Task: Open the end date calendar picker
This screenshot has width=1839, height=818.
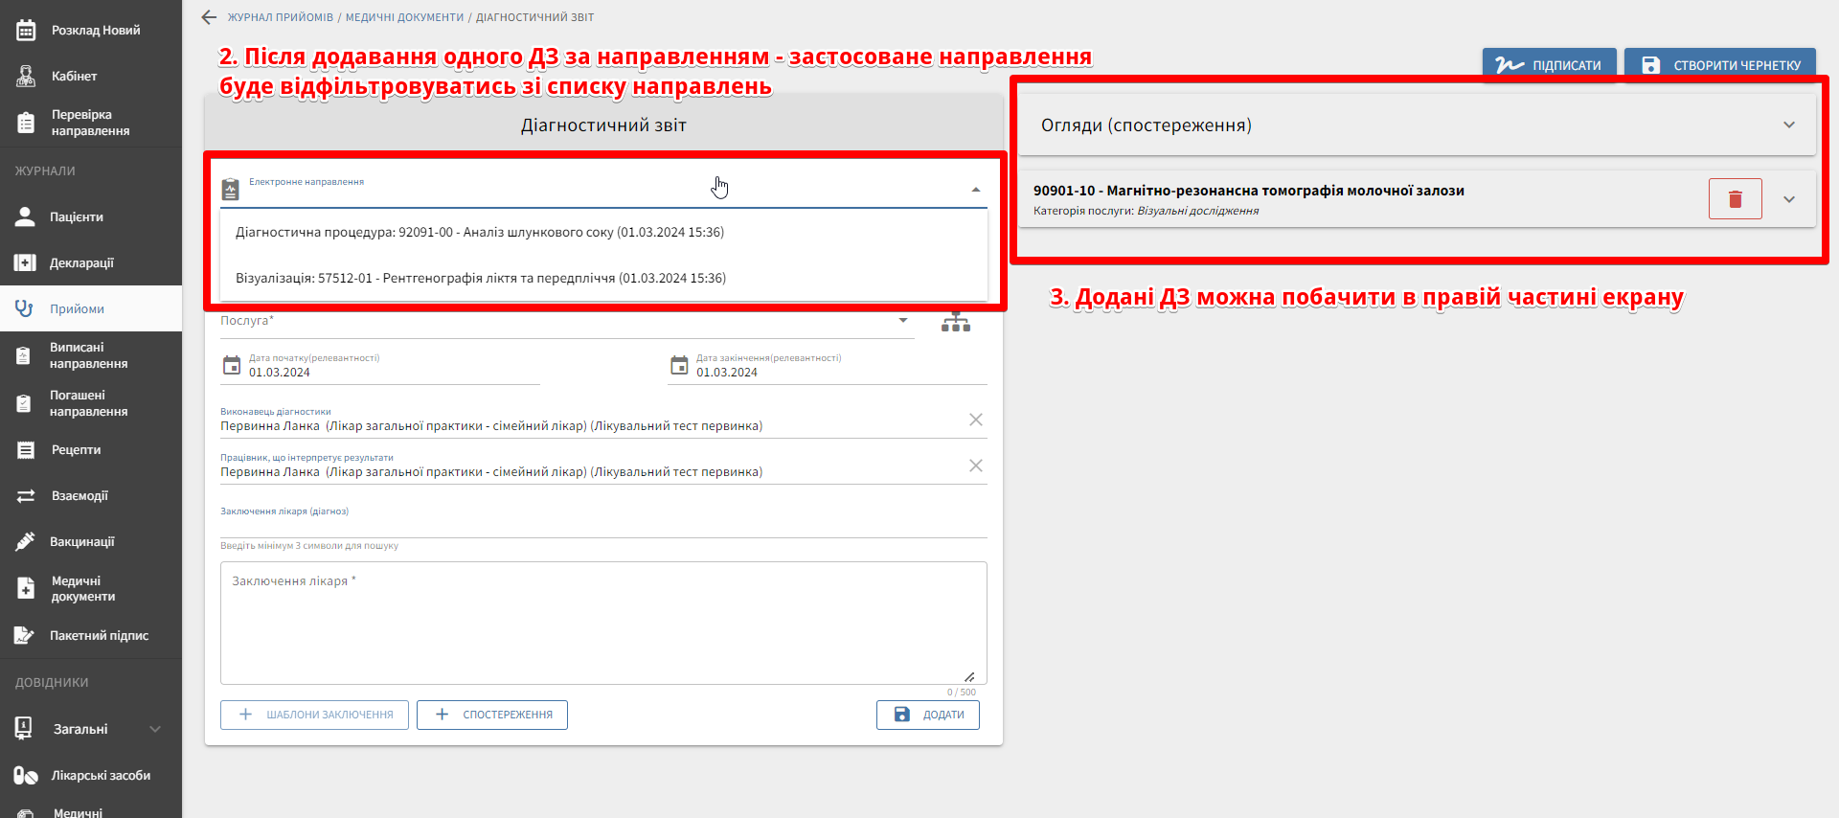Action: click(x=679, y=365)
